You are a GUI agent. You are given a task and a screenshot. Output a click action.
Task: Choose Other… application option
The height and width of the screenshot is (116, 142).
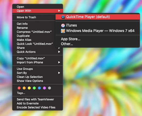pos(98,44)
